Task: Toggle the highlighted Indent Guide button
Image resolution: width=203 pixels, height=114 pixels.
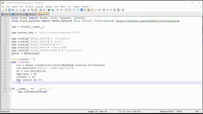Action: 81,10
